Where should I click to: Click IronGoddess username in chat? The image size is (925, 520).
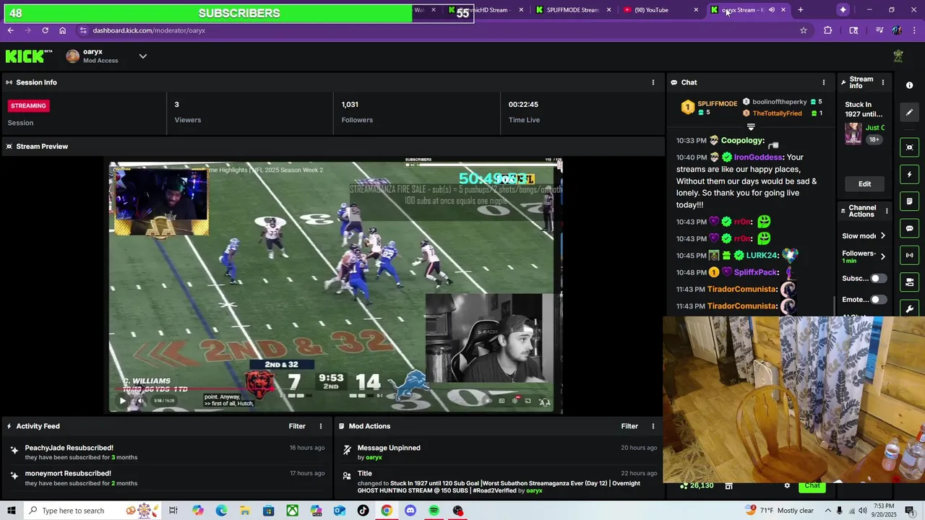point(758,157)
